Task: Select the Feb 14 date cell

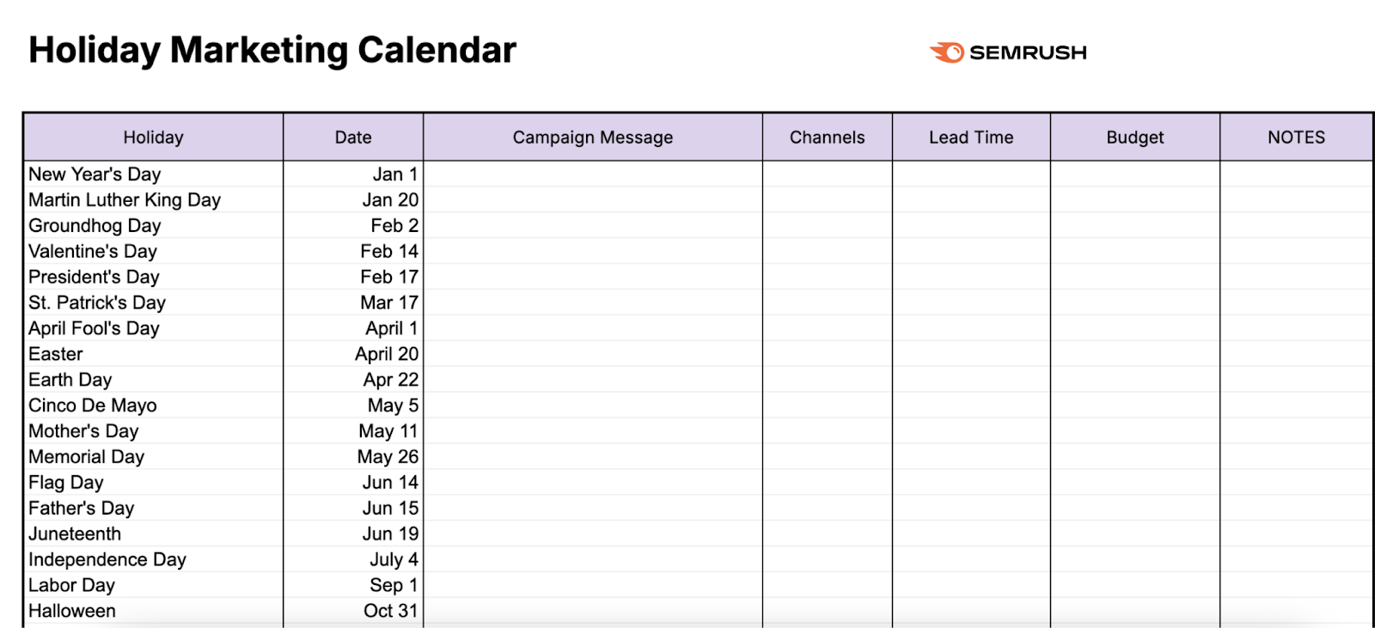Action: pos(388,252)
